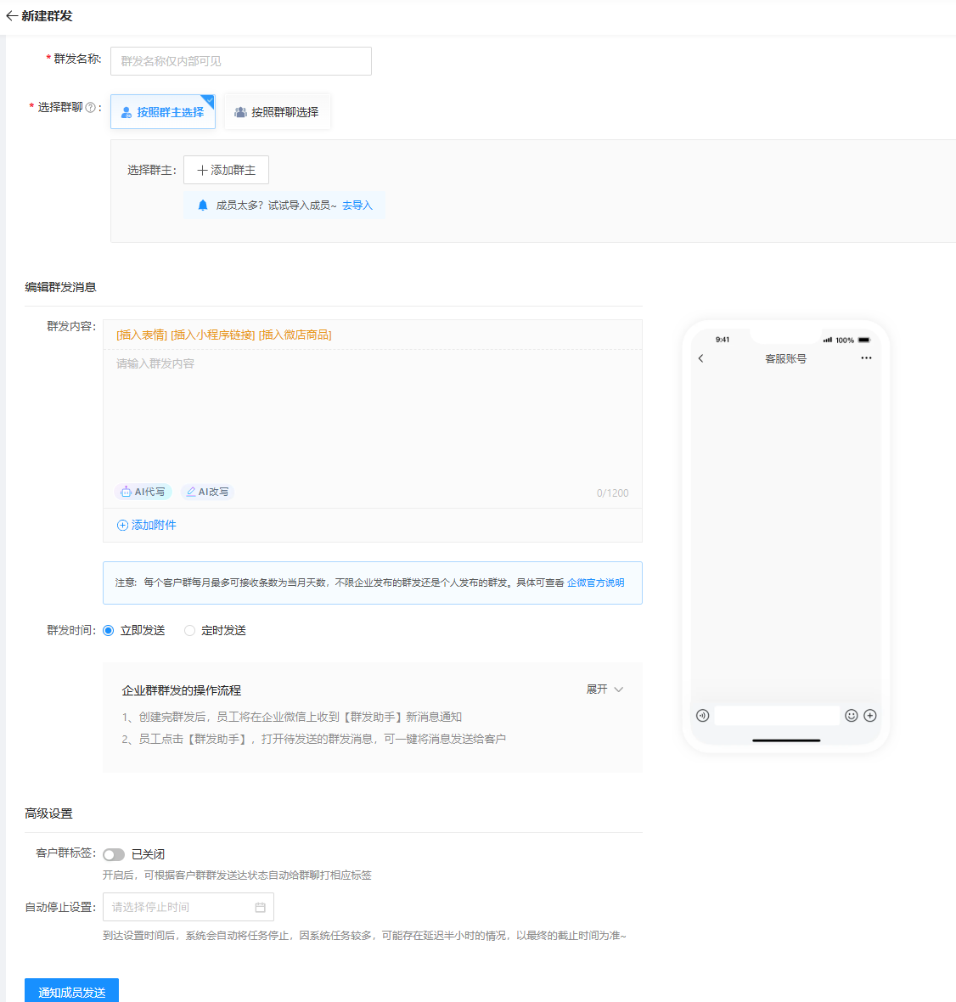
Task: Open the 企微官方说明 link
Action: pos(595,583)
